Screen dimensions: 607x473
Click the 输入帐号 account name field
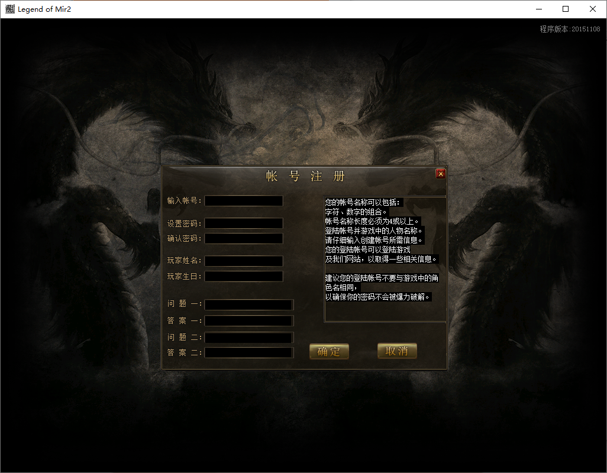click(243, 200)
